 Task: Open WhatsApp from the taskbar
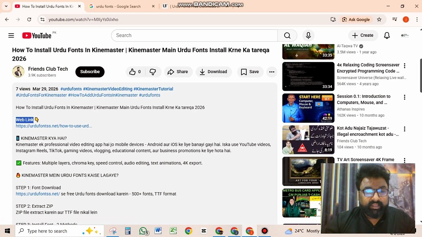(143, 231)
